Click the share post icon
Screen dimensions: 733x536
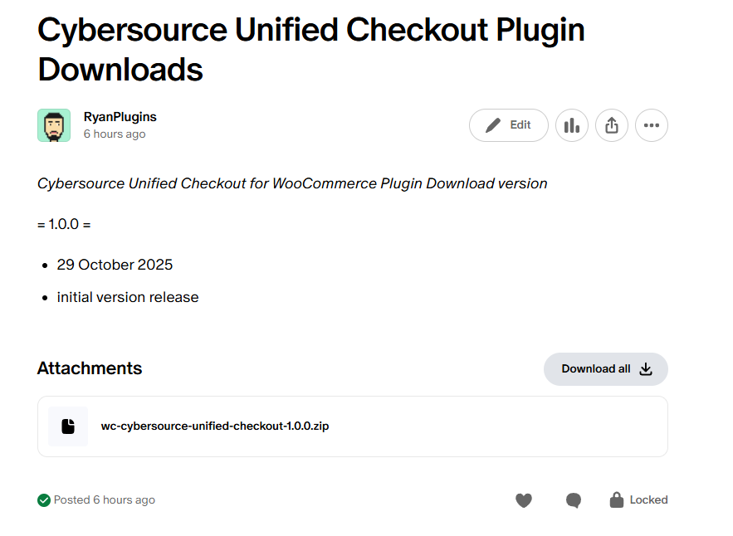(612, 125)
